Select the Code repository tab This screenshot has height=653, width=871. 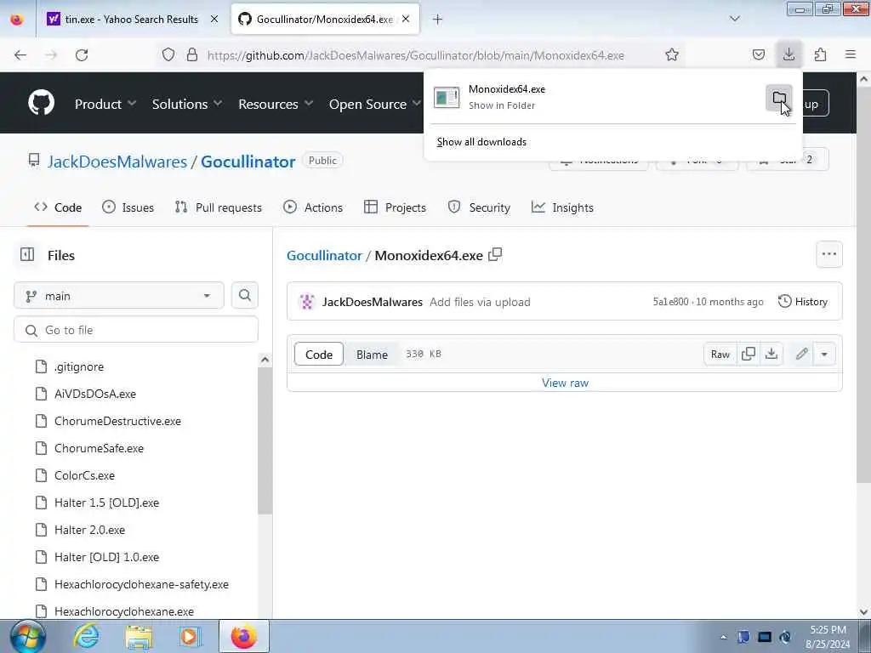click(x=58, y=207)
